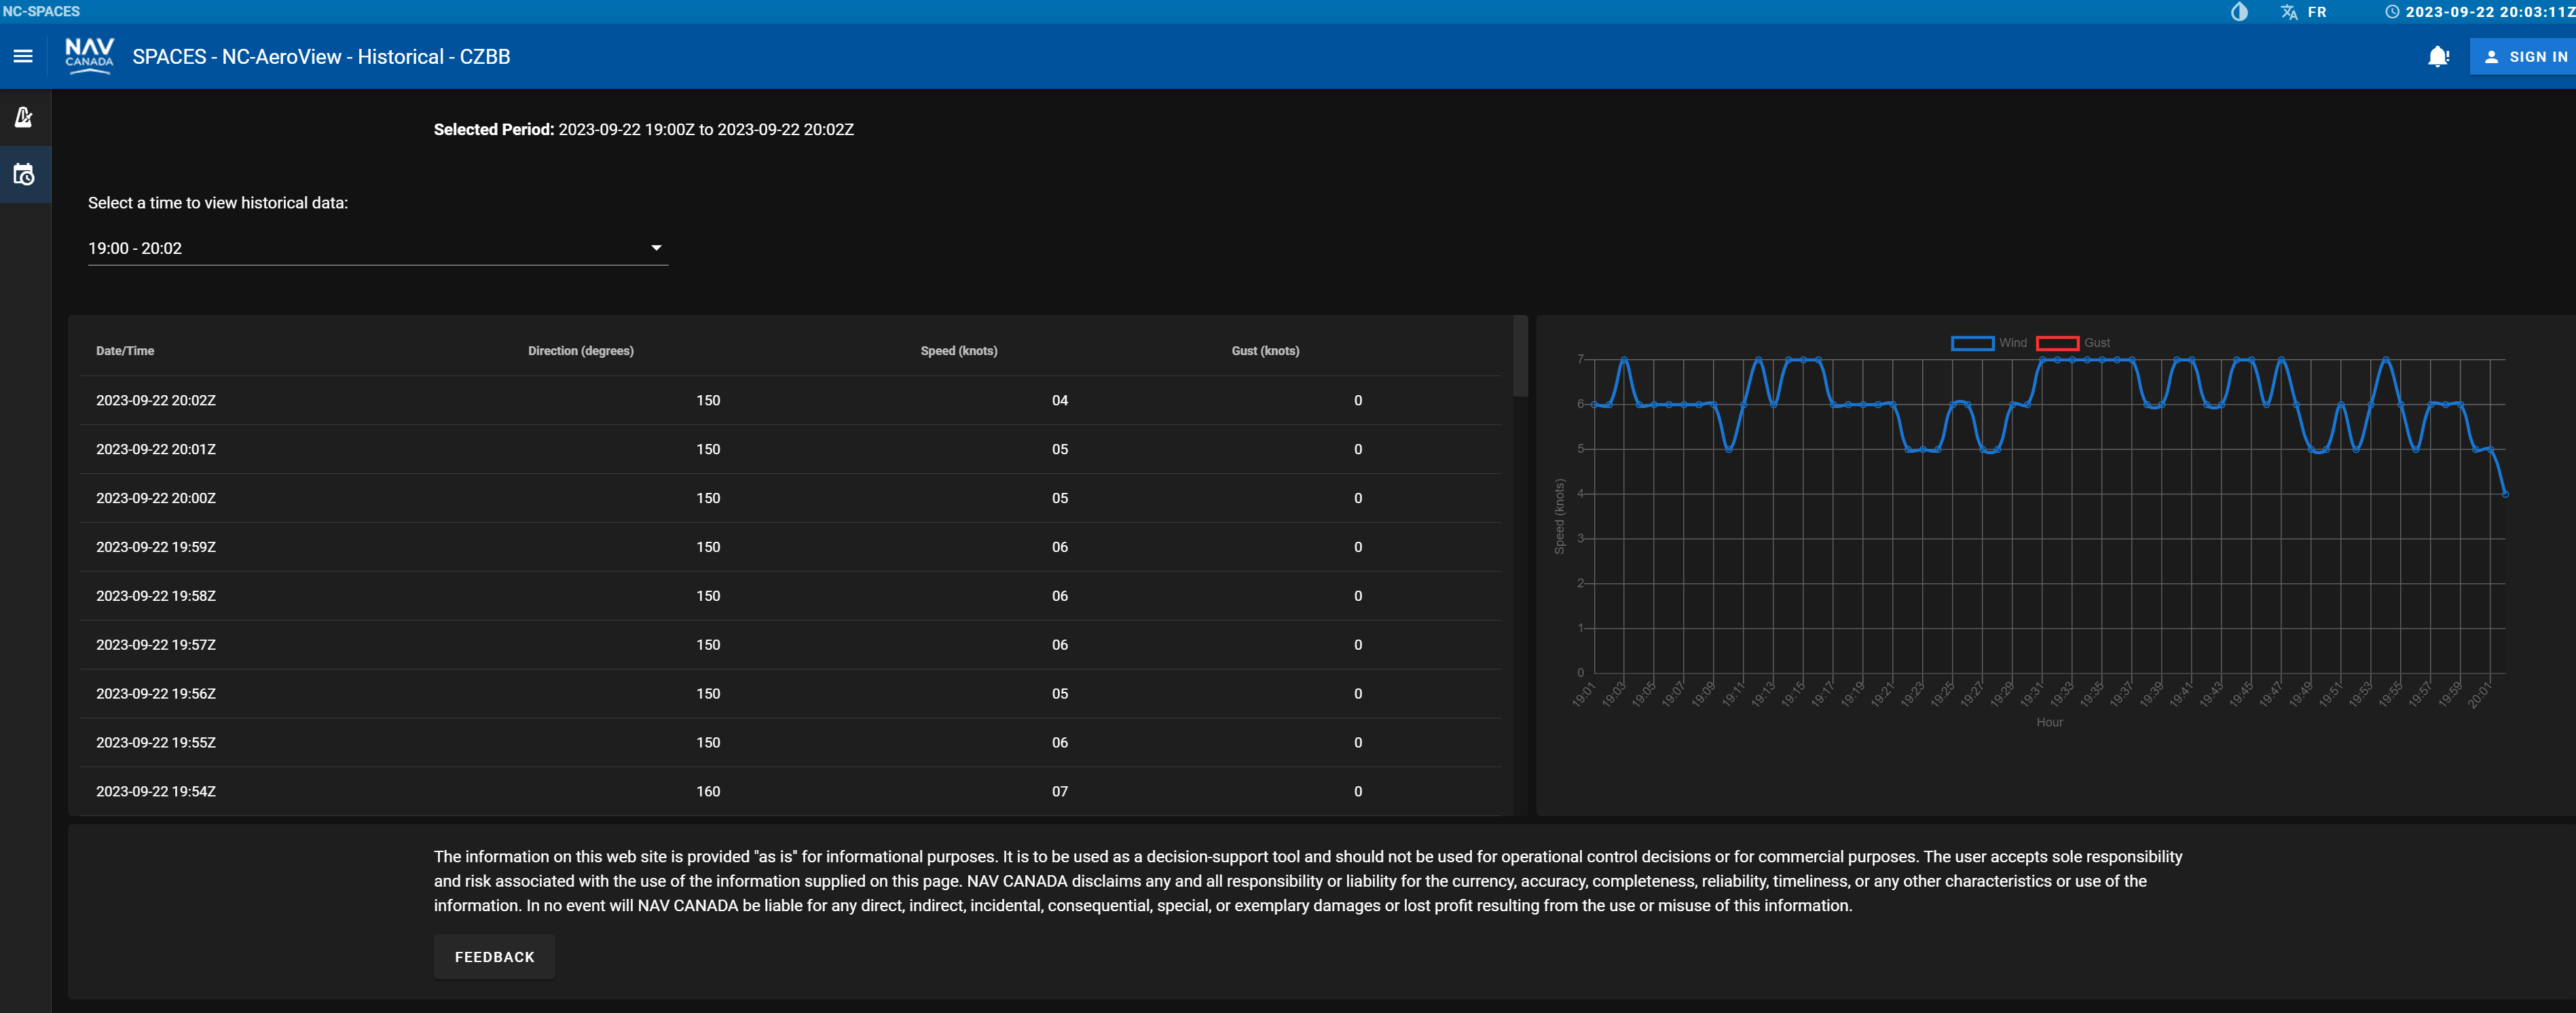The image size is (2576, 1013).
Task: Click the SIGN IN button
Action: (x=2524, y=57)
